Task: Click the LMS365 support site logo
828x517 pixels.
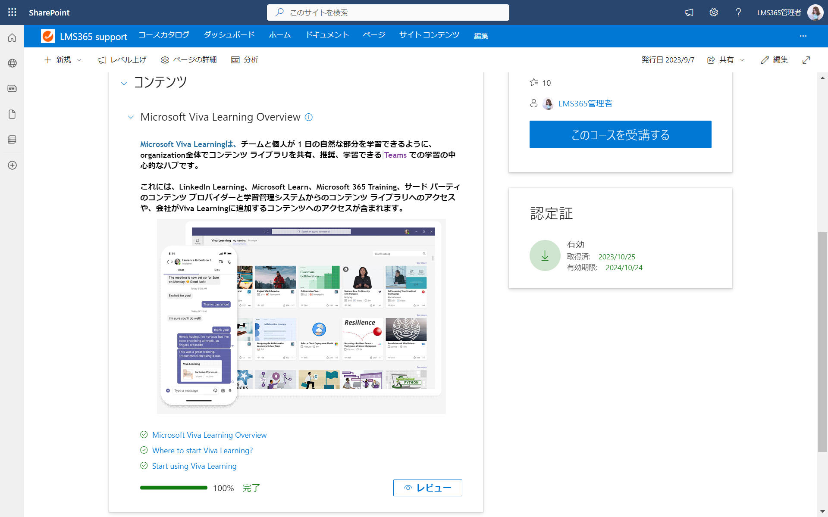Action: [48, 36]
